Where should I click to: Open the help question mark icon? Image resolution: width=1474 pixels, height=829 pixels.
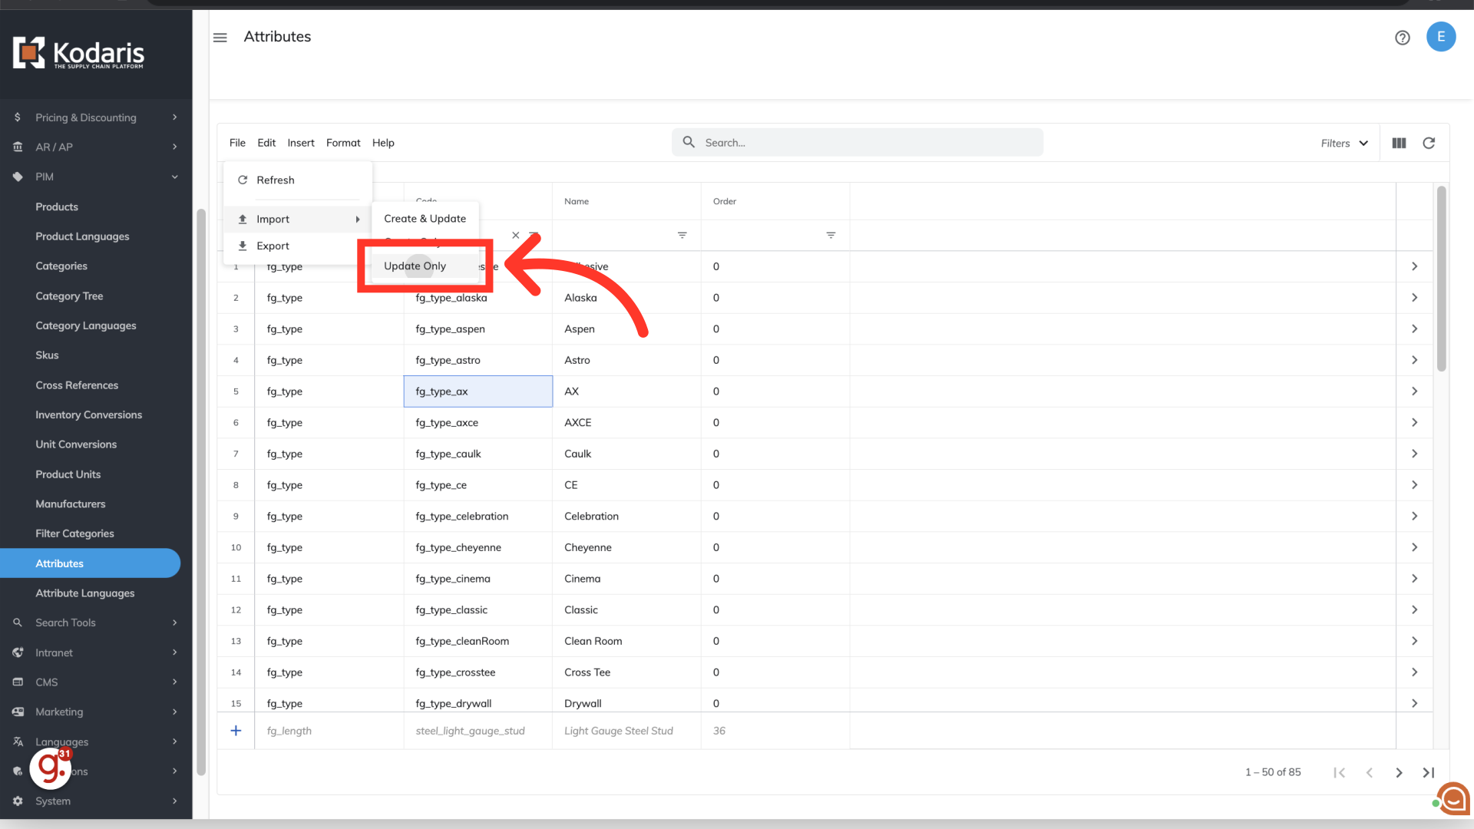(x=1402, y=38)
